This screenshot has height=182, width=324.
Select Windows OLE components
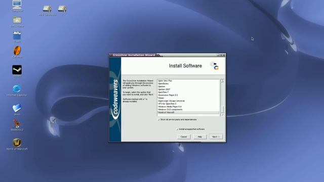coord(188,110)
